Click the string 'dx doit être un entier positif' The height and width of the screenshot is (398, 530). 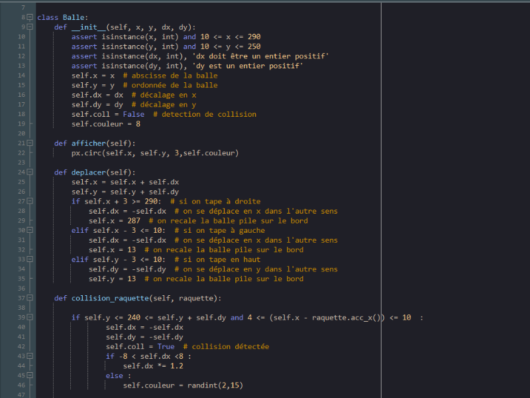(x=262, y=56)
